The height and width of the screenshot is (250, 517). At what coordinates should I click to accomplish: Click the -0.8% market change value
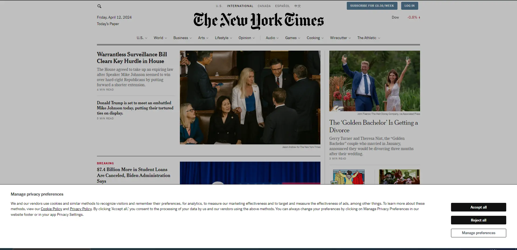pyautogui.click(x=412, y=18)
